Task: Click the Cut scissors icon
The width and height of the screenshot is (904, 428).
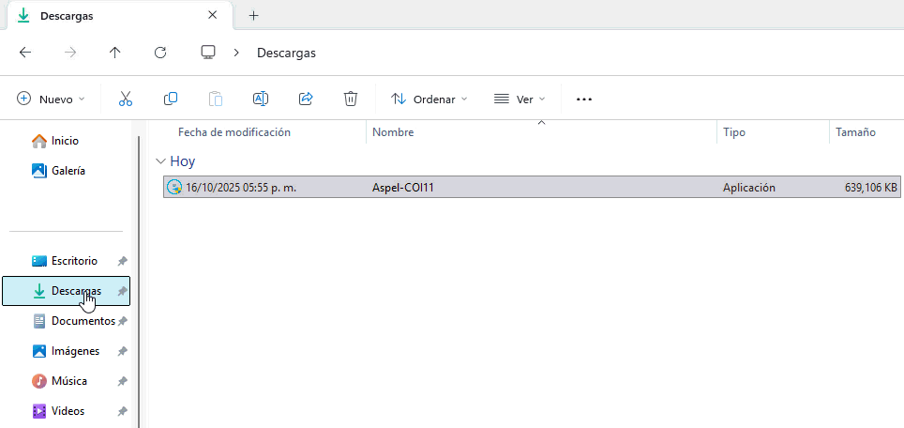Action: pyautogui.click(x=126, y=99)
